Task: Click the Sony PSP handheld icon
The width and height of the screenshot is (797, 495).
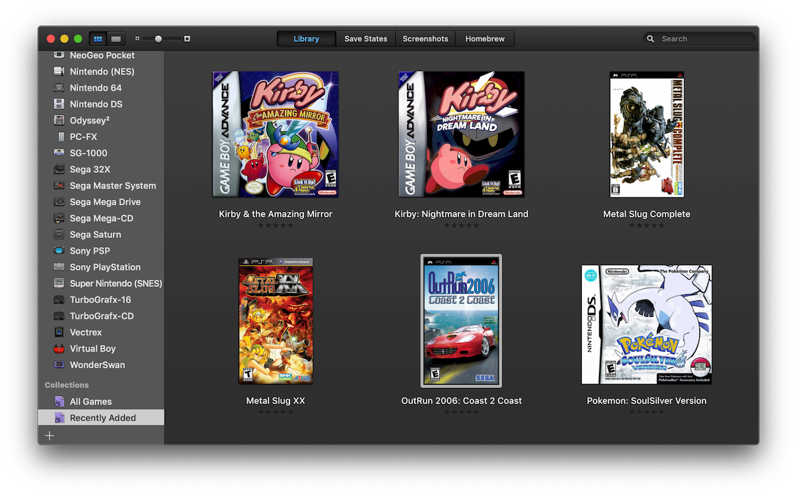Action: pyautogui.click(x=58, y=250)
